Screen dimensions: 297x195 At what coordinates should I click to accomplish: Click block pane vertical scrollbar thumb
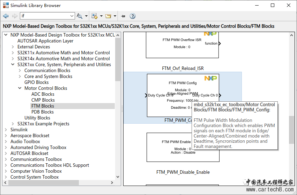(291, 130)
